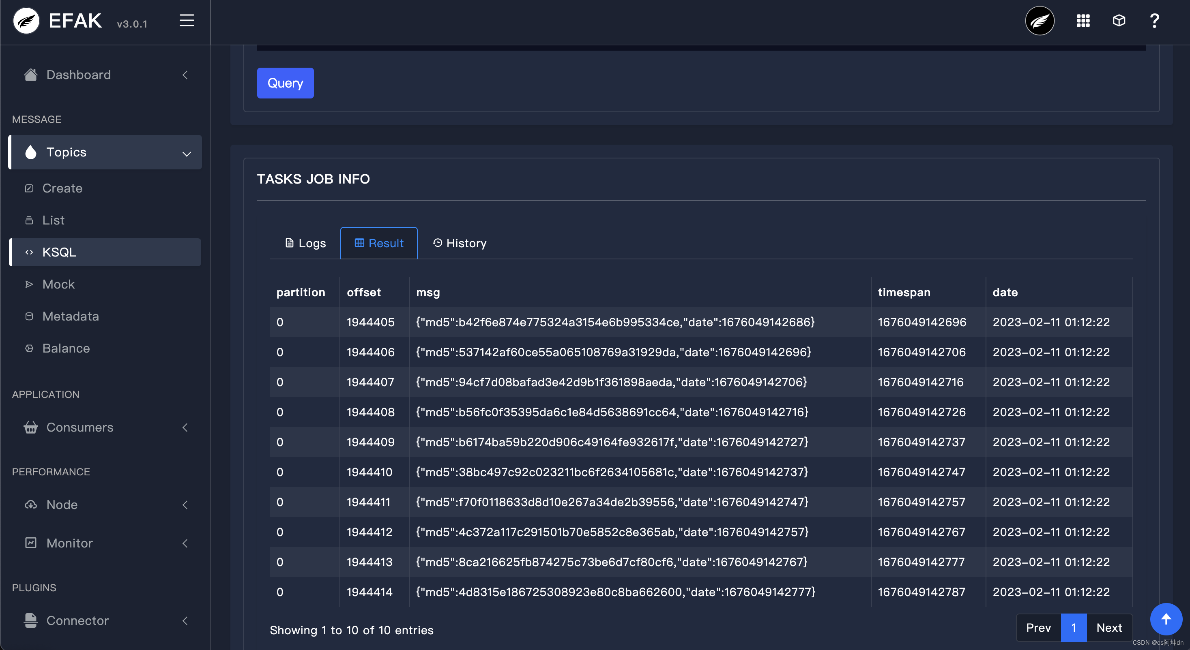Click the cube icon in header
The image size is (1190, 650).
click(x=1119, y=21)
